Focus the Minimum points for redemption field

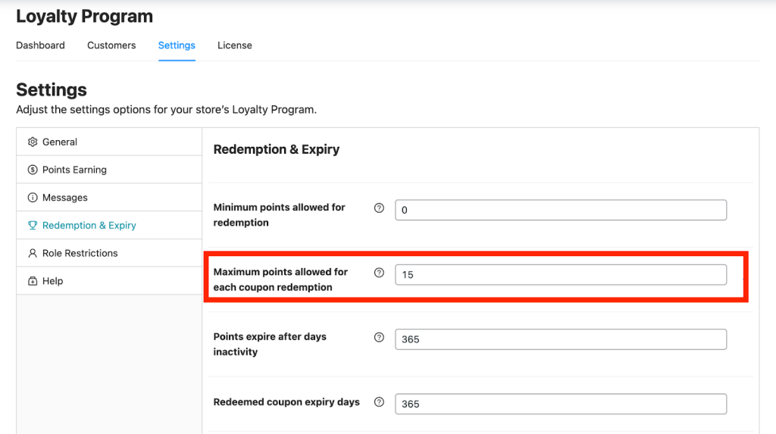pos(560,210)
